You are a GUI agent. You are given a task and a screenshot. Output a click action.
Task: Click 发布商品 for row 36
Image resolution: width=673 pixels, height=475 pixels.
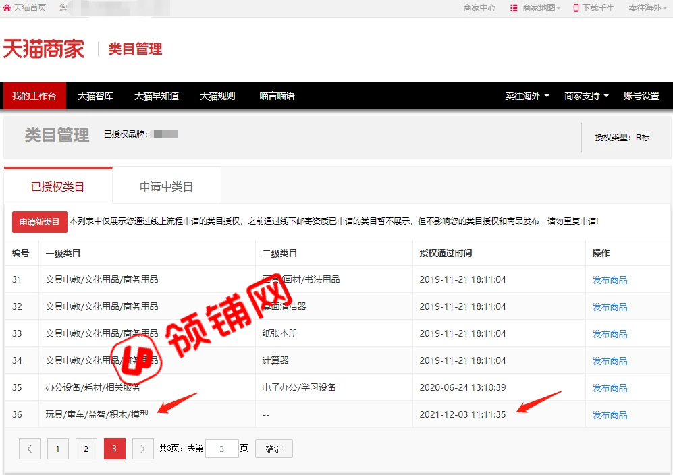pos(610,415)
